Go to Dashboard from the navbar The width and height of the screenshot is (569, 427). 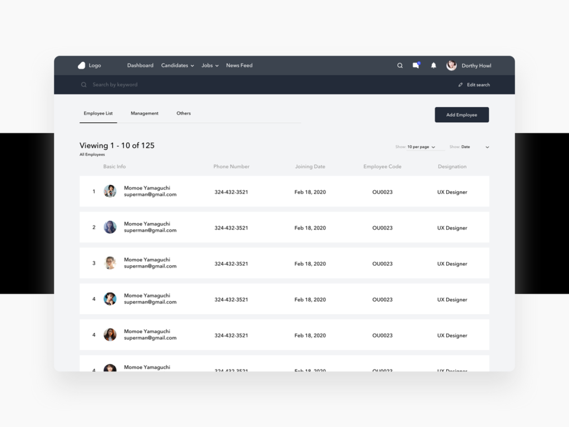140,65
